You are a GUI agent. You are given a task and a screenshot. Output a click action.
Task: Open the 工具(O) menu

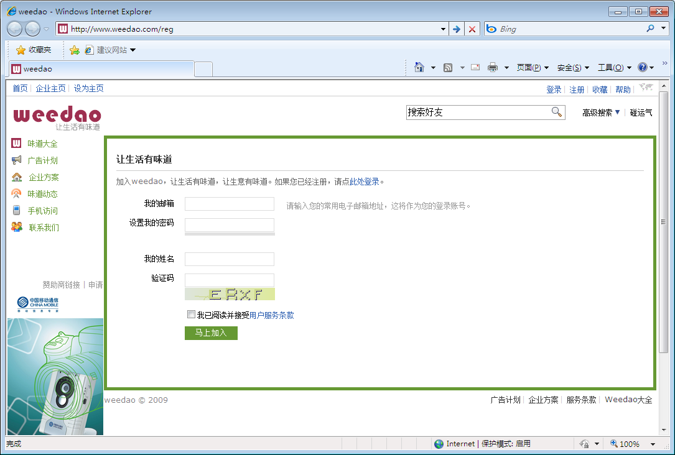[x=614, y=68]
